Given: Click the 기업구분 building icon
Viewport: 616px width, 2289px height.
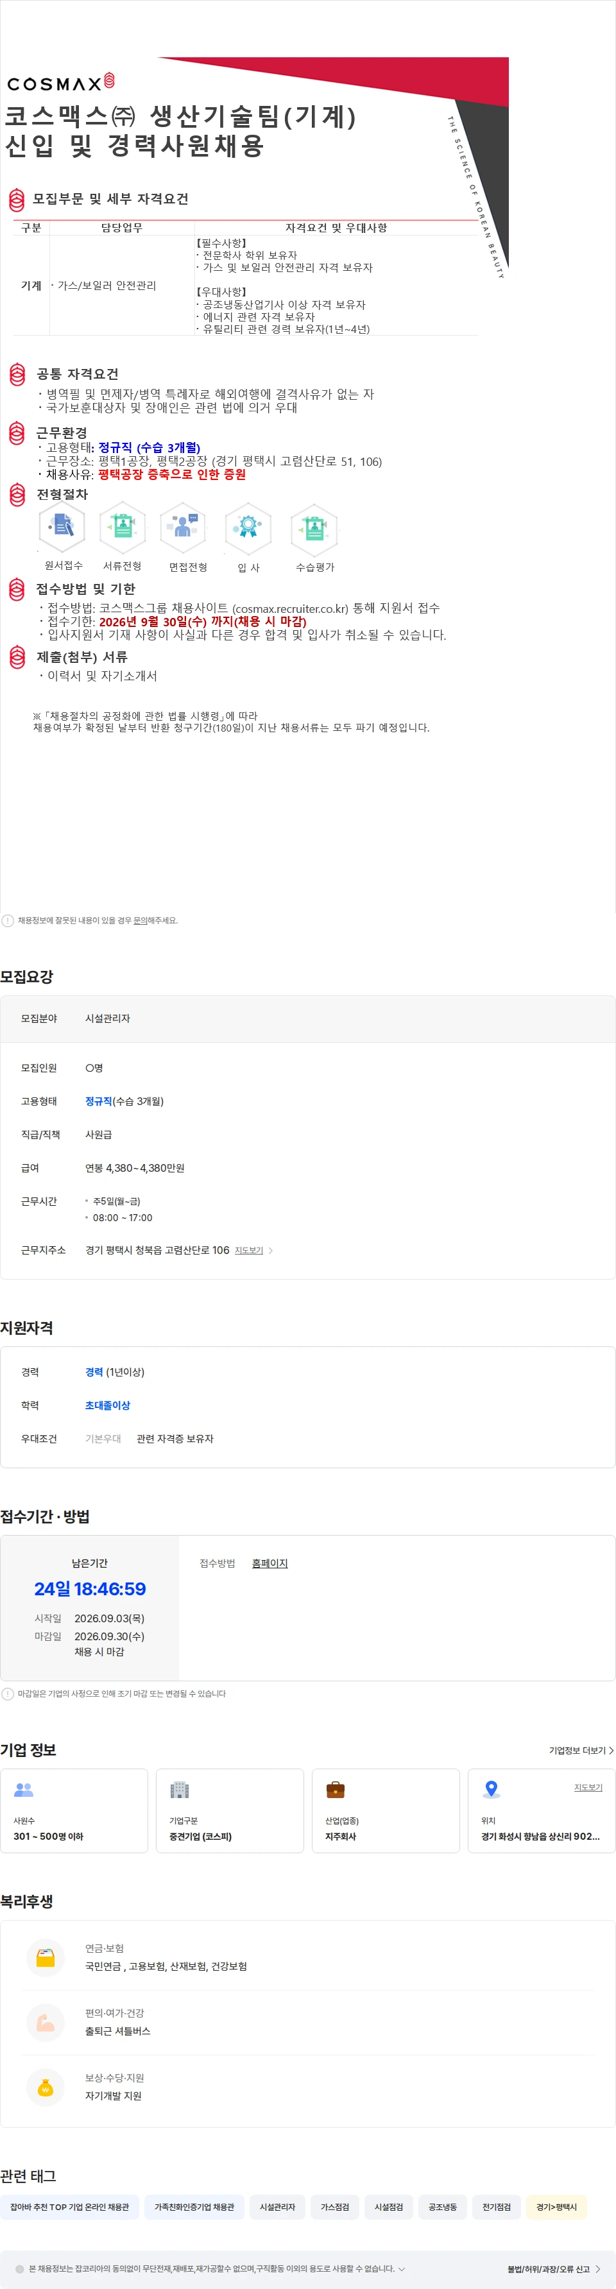Looking at the screenshot, I should click(180, 1790).
